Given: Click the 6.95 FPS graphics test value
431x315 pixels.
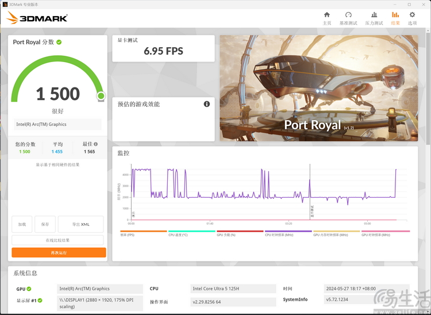Looking at the screenshot, I should 164,51.
